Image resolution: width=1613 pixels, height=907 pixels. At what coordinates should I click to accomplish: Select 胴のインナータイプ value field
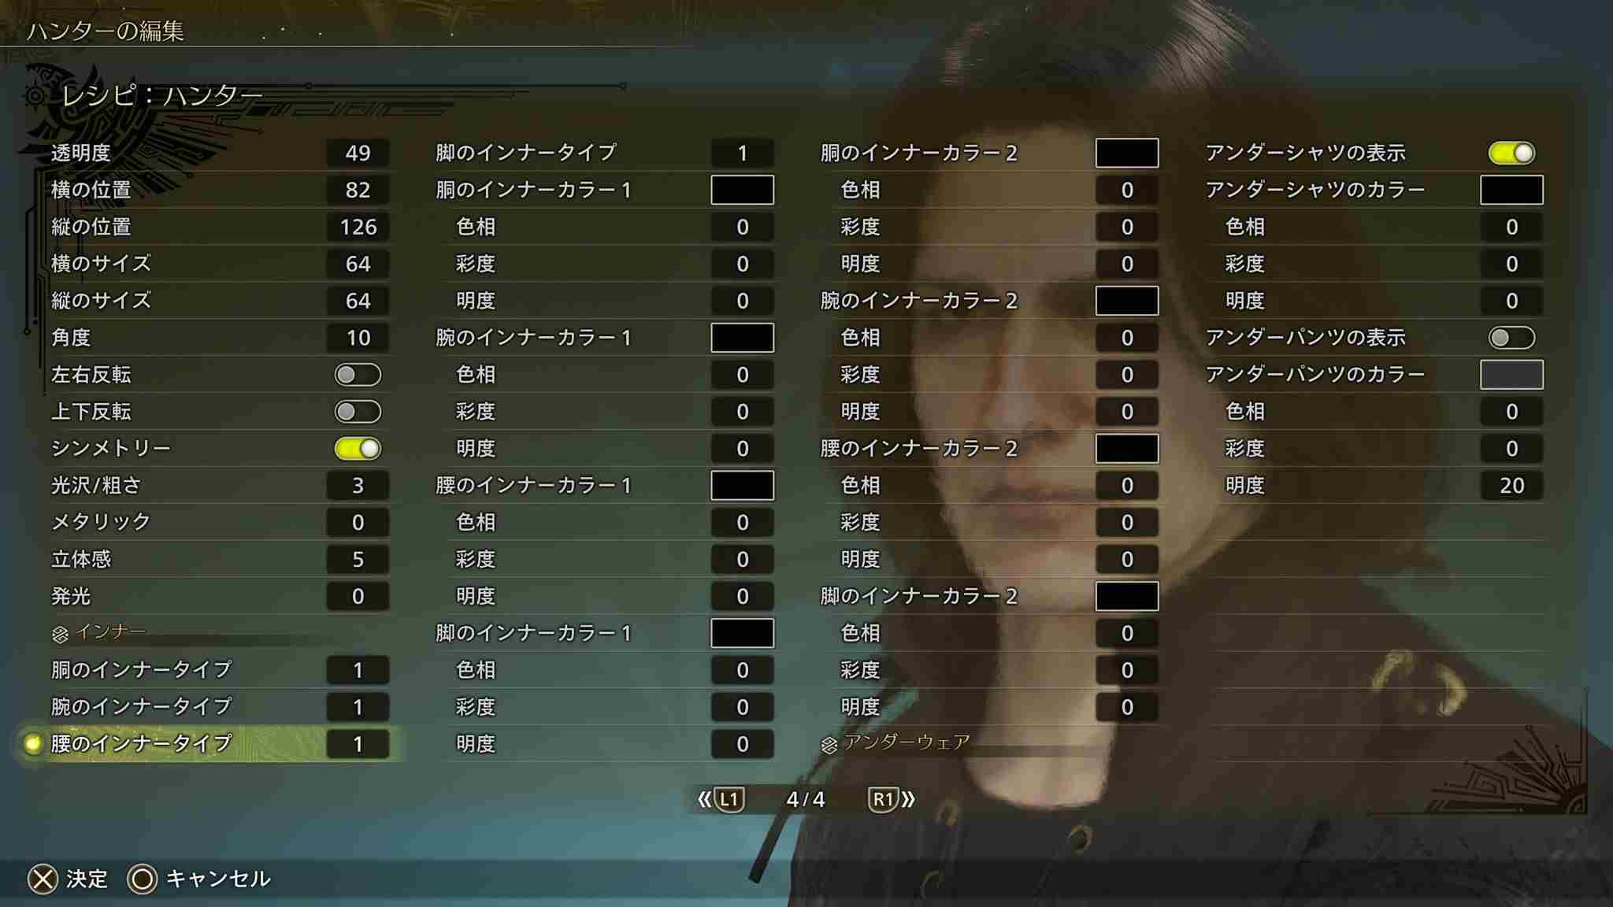(x=358, y=670)
